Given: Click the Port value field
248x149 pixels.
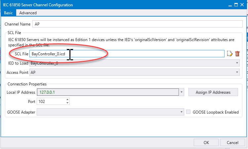Looking at the screenshot, I should (51, 101).
